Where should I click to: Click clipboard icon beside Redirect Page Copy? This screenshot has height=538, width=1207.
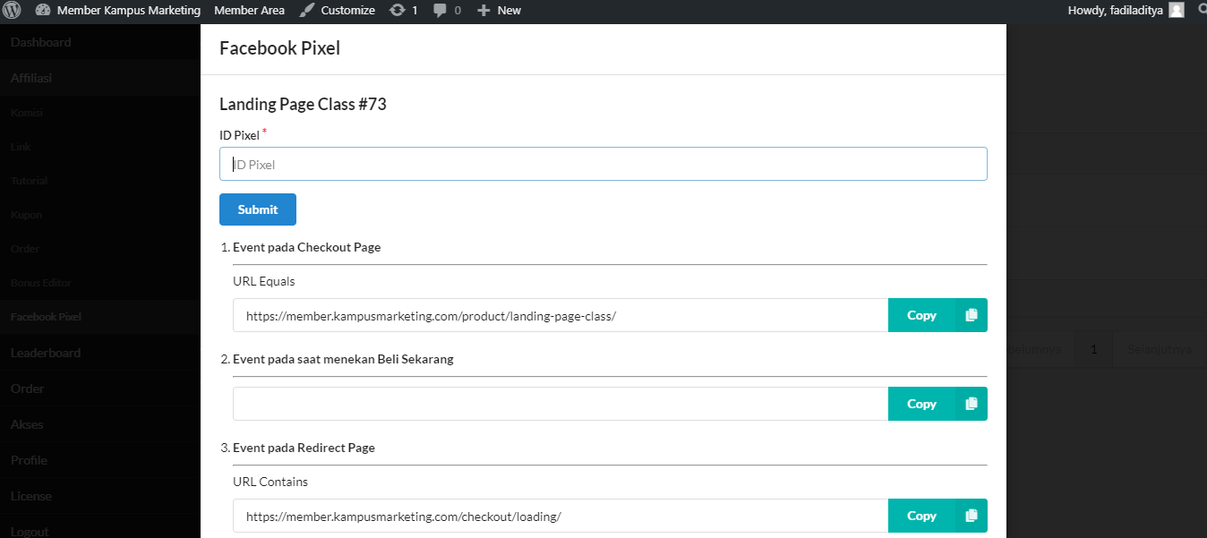tap(972, 516)
